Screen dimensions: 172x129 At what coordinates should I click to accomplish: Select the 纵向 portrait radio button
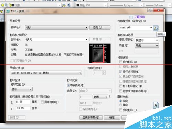coord(120,101)
